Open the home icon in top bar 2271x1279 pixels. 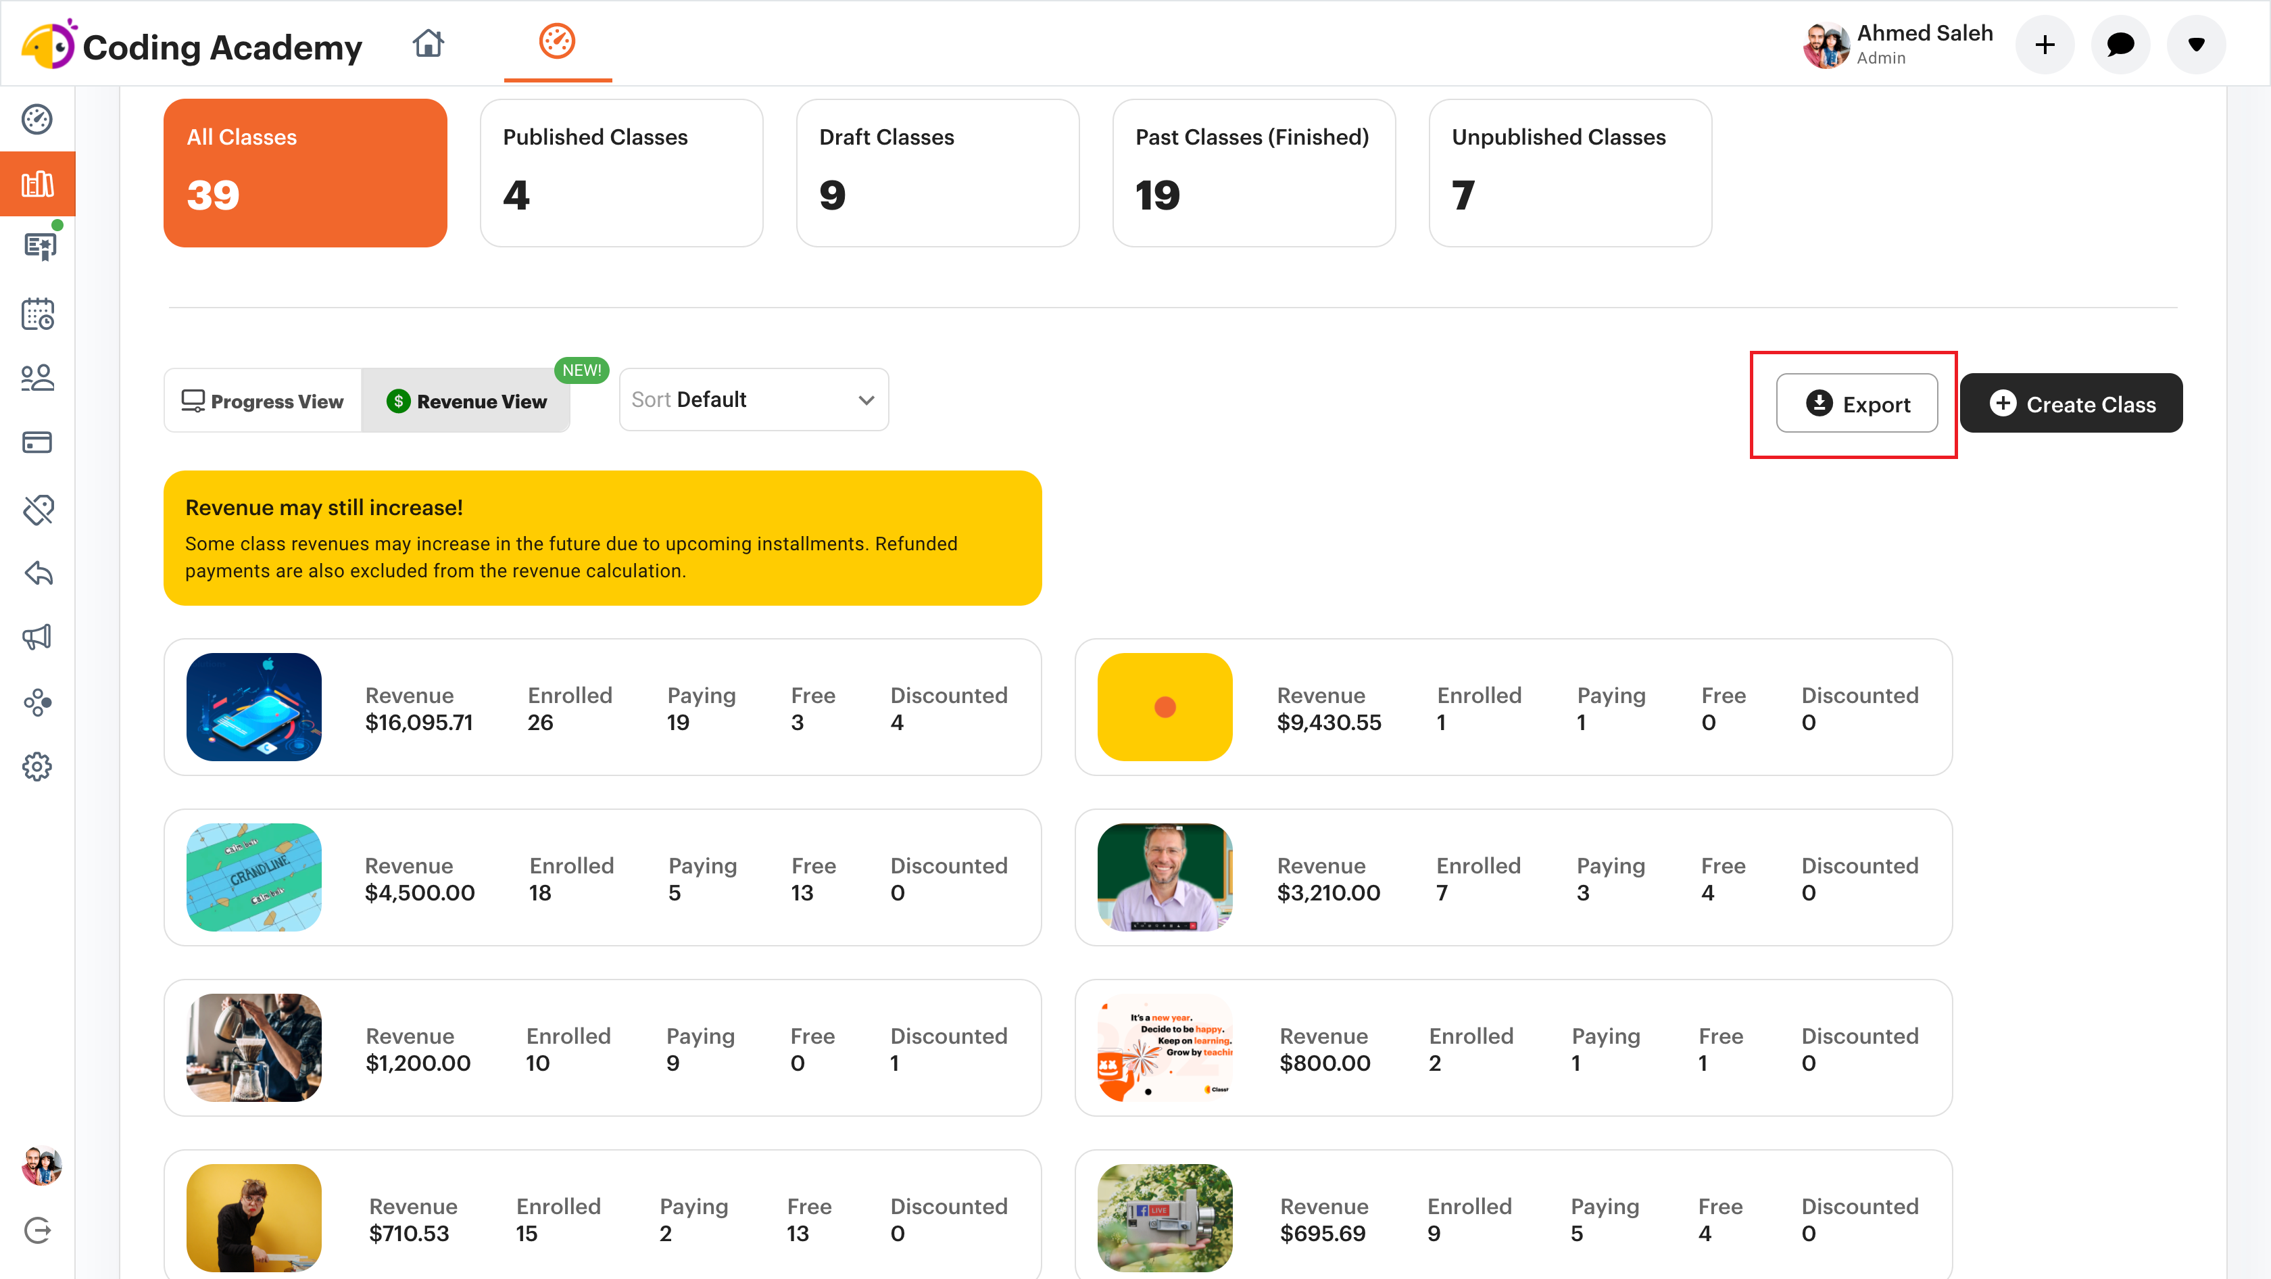(429, 43)
